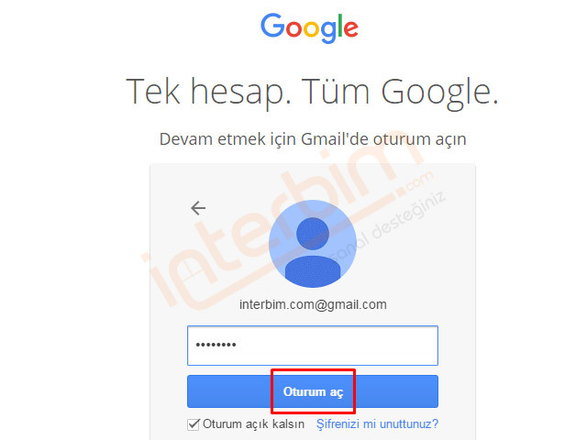Click the head silhouette inside the avatar circle
The width and height of the screenshot is (587, 440).
point(313,233)
